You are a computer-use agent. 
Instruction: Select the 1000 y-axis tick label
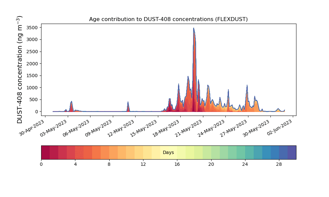point(32,88)
